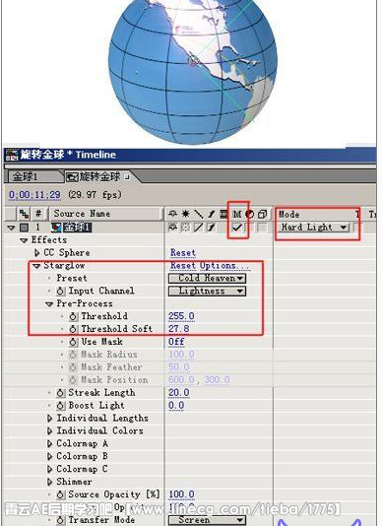382x526 pixels.
Task: Click the Threshold stopwatch icon
Action: coord(73,316)
